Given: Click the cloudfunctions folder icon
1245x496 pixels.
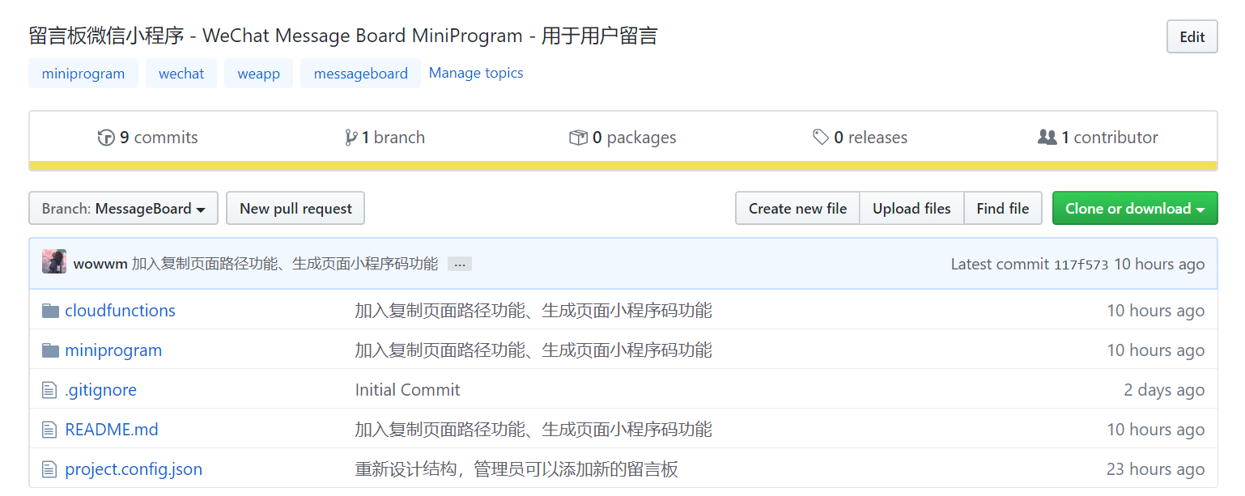Looking at the screenshot, I should coord(50,310).
